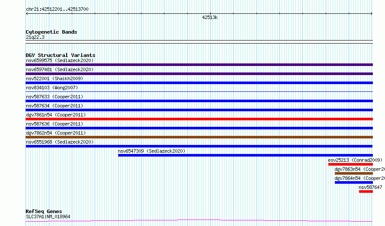The image size is (385, 226).
Task: Select the red dgv7861n54 variant bar
Action: (199, 119)
